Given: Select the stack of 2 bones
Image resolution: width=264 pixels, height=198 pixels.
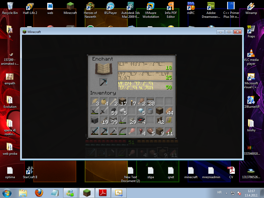Looking at the screenshot, I should (x=113, y=102).
